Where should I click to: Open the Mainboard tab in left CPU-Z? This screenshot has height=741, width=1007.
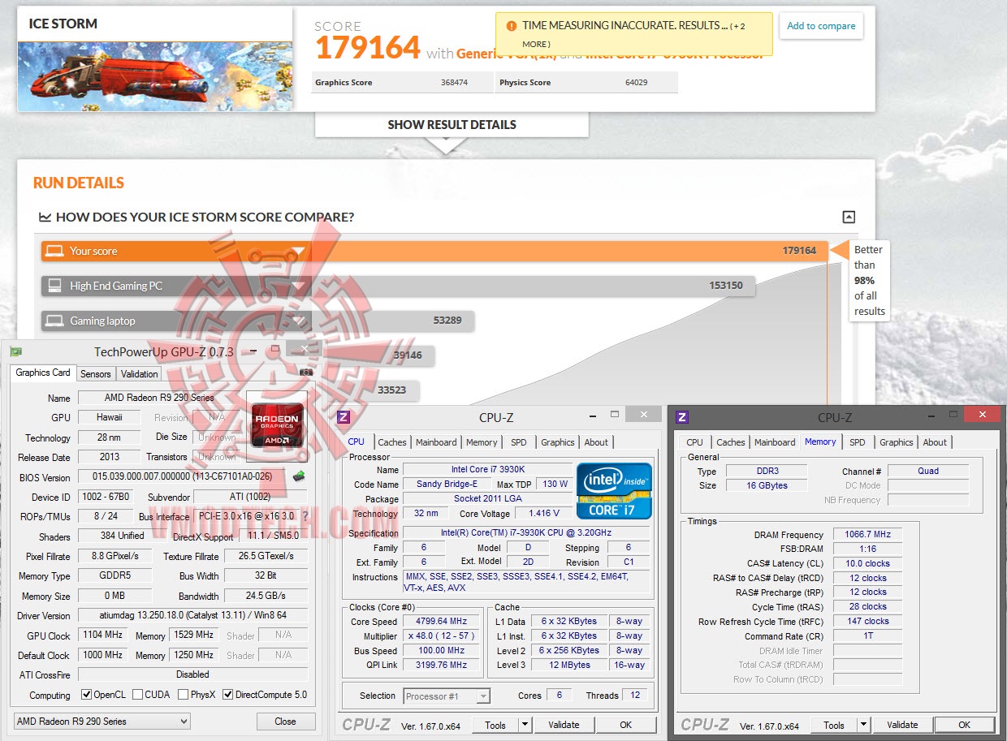tap(436, 442)
